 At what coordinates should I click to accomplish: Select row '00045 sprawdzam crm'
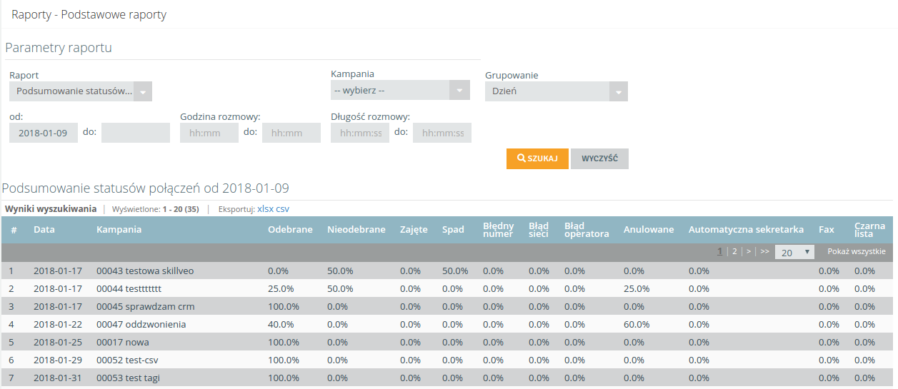pyautogui.click(x=447, y=307)
